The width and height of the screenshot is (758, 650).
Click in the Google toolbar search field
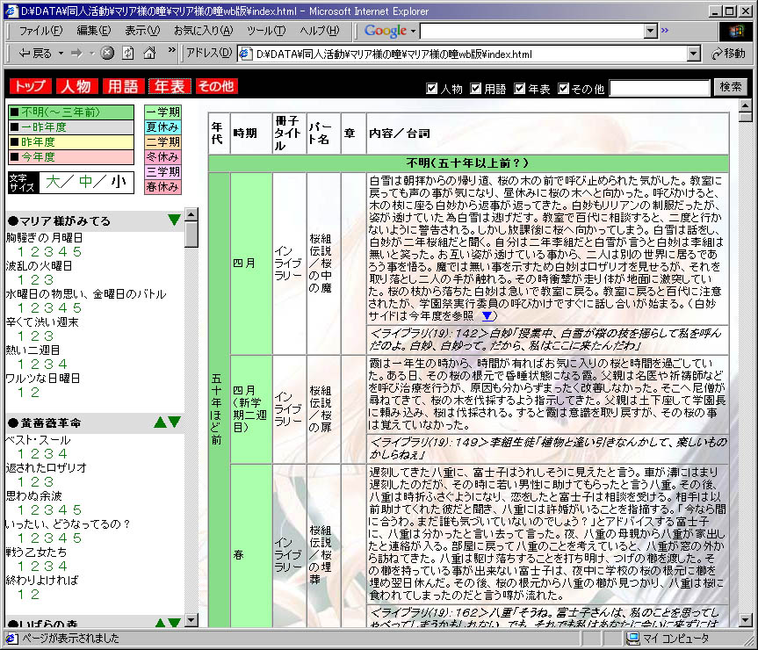pos(533,32)
